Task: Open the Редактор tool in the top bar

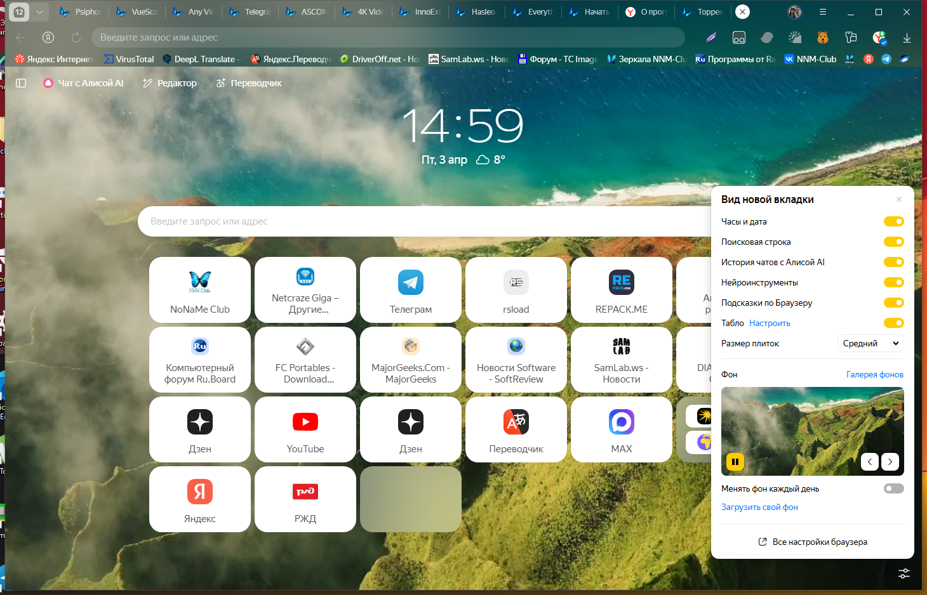Action: pos(170,83)
